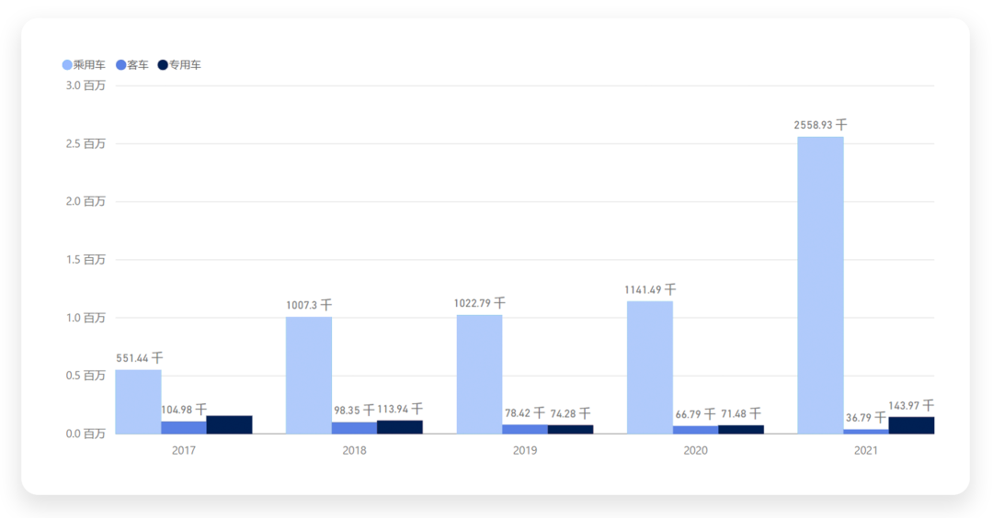Image resolution: width=993 pixels, height=518 pixels.
Task: Click the 客车 legend color circle
Action: (x=121, y=65)
